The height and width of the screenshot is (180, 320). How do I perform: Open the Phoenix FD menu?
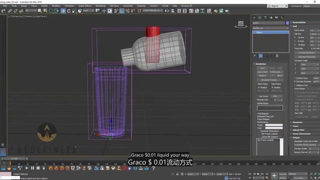(x=186, y=5)
